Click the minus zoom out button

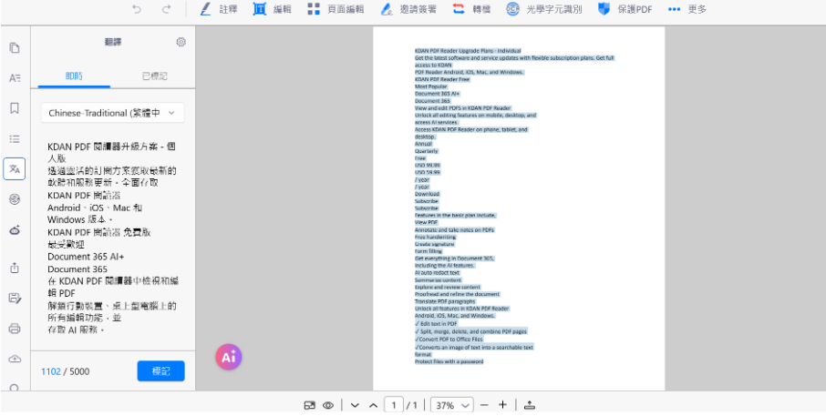[485, 405]
